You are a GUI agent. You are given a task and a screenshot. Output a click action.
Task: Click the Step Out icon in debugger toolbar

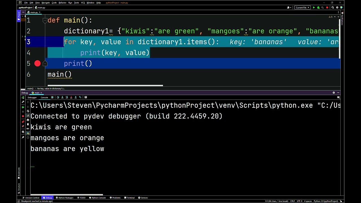(x=76, y=97)
